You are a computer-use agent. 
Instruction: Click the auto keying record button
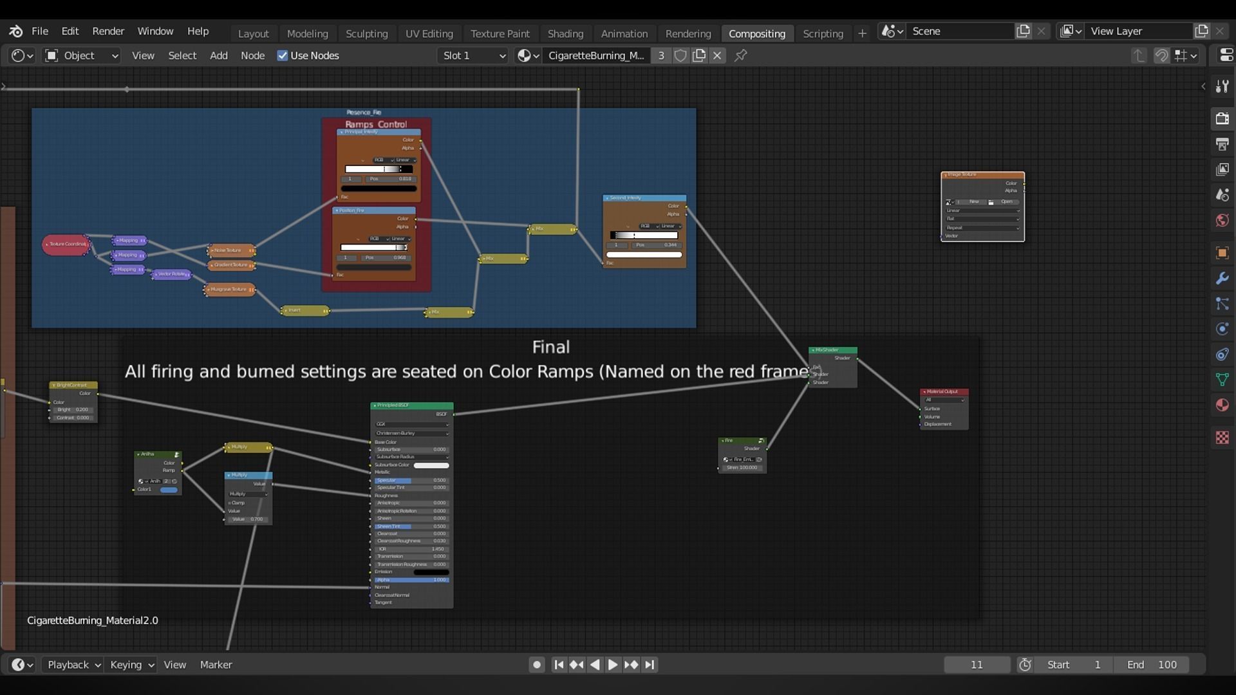click(x=537, y=665)
